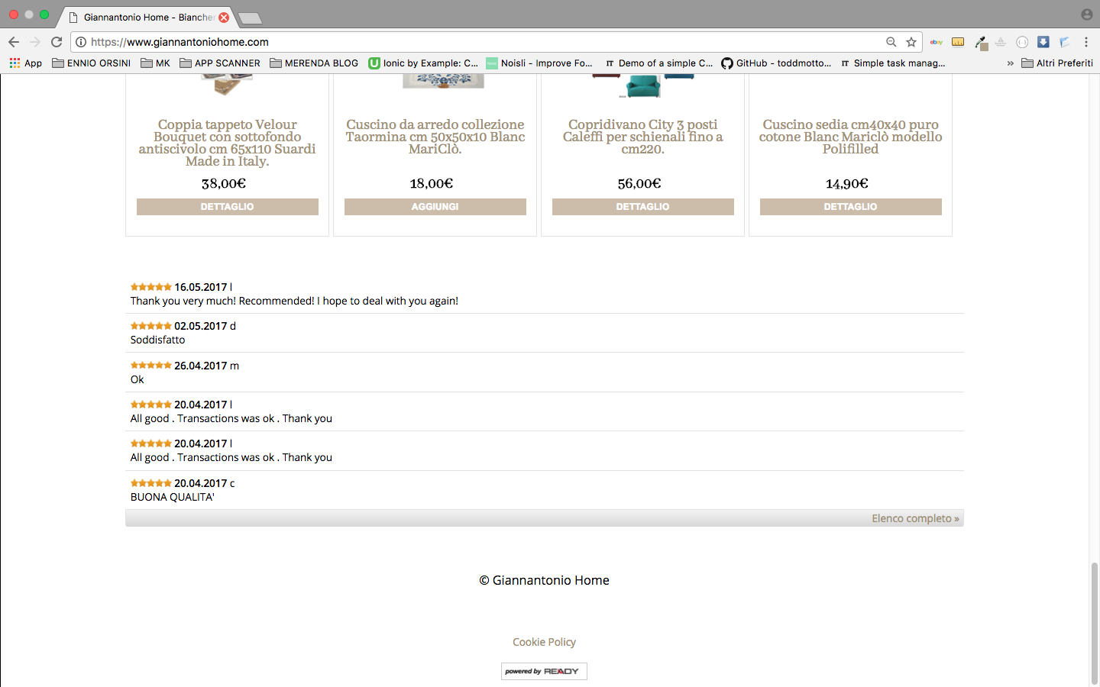Click DETTAGLIO under Copridivano City 3 posti
1100x687 pixels.
pos(643,207)
